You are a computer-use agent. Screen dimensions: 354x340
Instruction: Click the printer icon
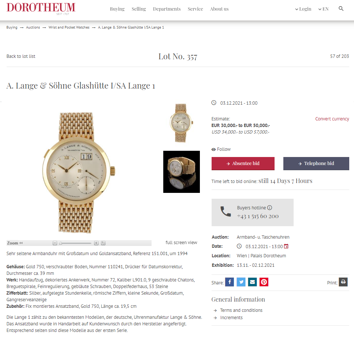tap(343, 282)
